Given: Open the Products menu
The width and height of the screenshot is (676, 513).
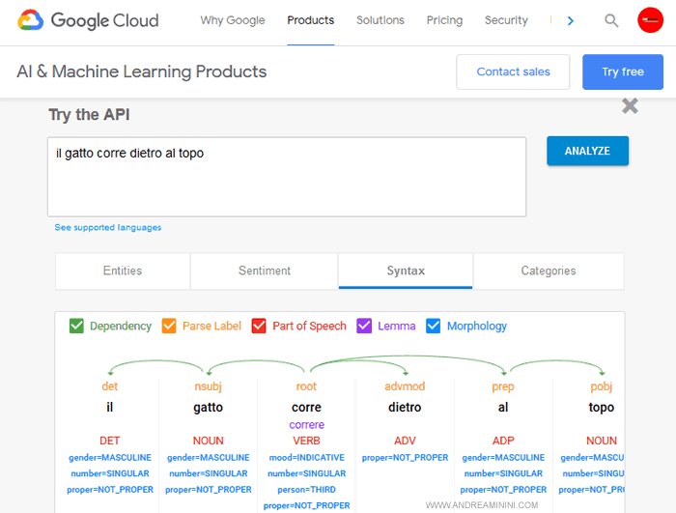Looking at the screenshot, I should [311, 20].
